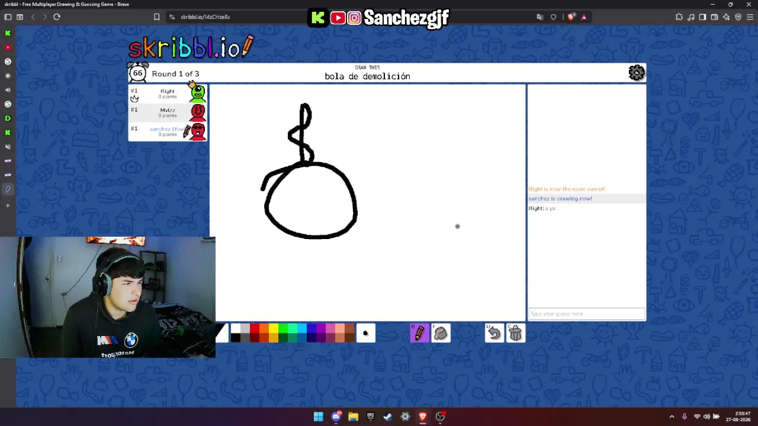Pick the dark brown color swatch
Screen dimensions: 758x426
[349, 338]
